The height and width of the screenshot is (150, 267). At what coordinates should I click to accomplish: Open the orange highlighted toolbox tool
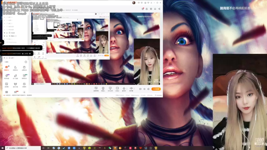point(6,68)
